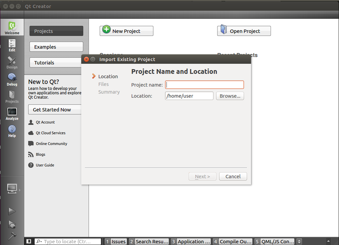Viewport: 339px width, 245px height.
Task: Build project with the hammer icon
Action: (12, 236)
